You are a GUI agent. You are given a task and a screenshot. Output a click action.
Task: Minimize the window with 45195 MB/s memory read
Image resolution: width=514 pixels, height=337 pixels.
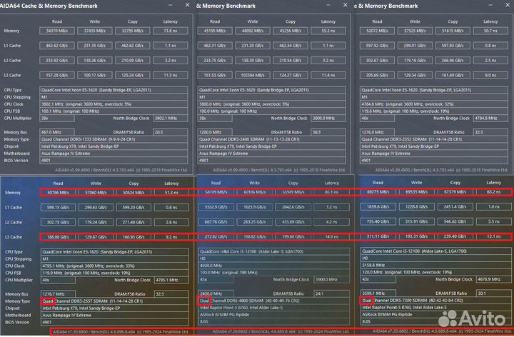click(328, 5)
